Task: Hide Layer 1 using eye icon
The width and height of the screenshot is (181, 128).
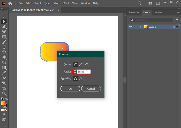Action: (131, 27)
